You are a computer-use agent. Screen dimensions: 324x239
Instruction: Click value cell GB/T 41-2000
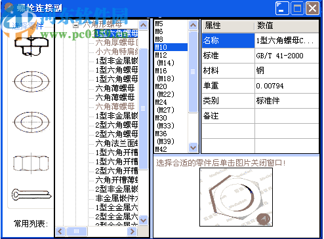point(287,56)
